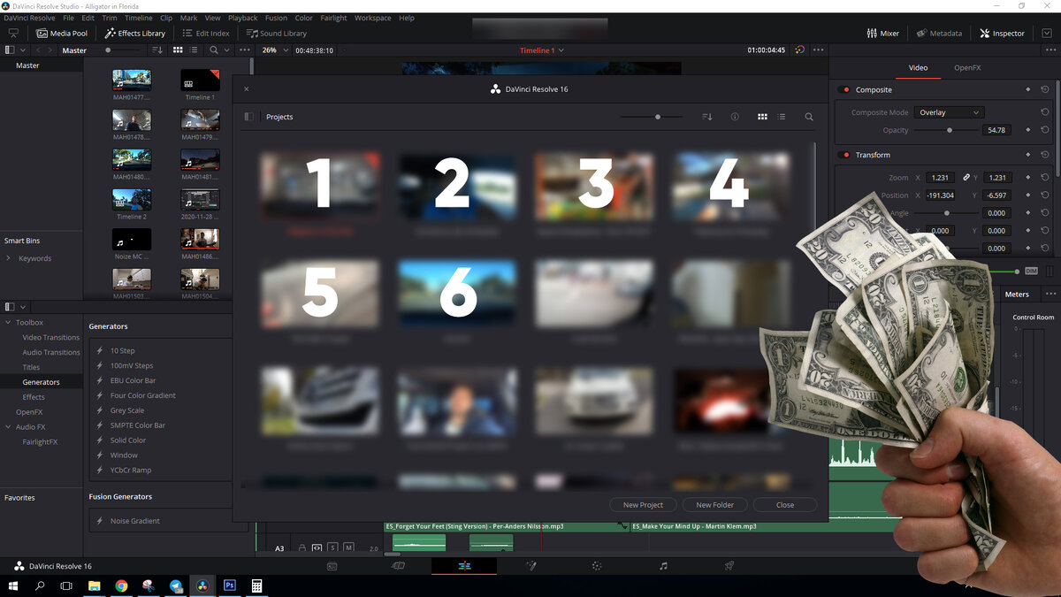This screenshot has height=597, width=1061.
Task: Open the Effects Library panel
Action: (134, 34)
